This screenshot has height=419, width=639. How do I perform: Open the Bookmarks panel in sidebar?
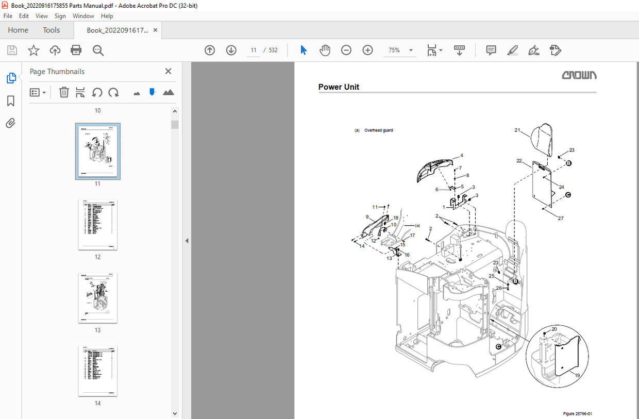(10, 101)
